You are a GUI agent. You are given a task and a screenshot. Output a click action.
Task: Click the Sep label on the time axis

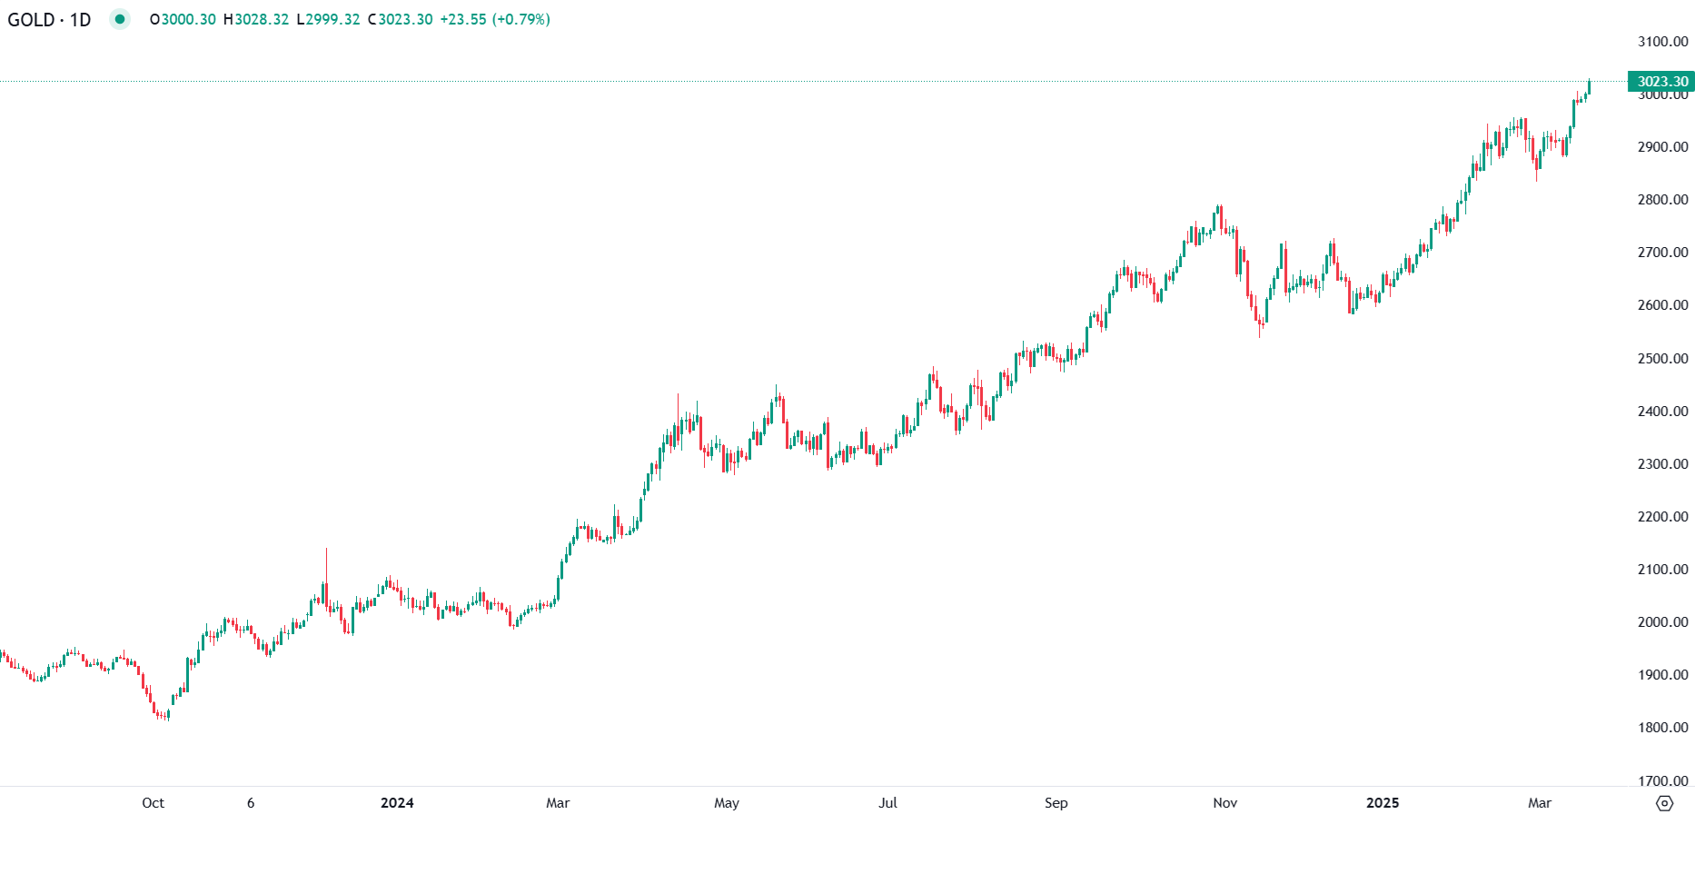pyautogui.click(x=1056, y=803)
